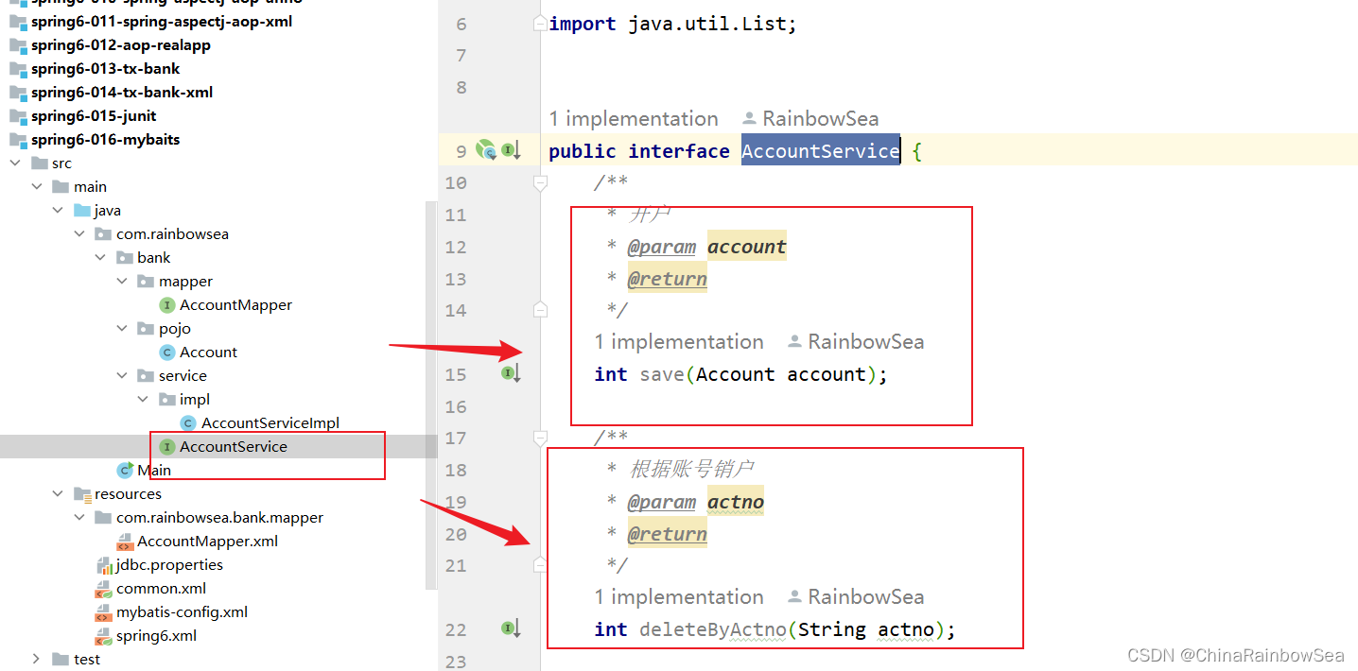This screenshot has height=671, width=1358.
Task: Click the common.xml file icon
Action: click(x=104, y=589)
